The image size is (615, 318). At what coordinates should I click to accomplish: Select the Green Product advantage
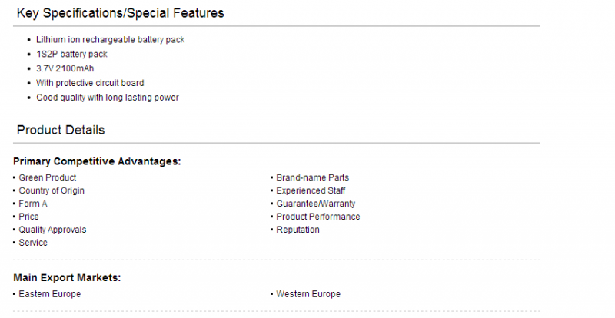point(48,177)
